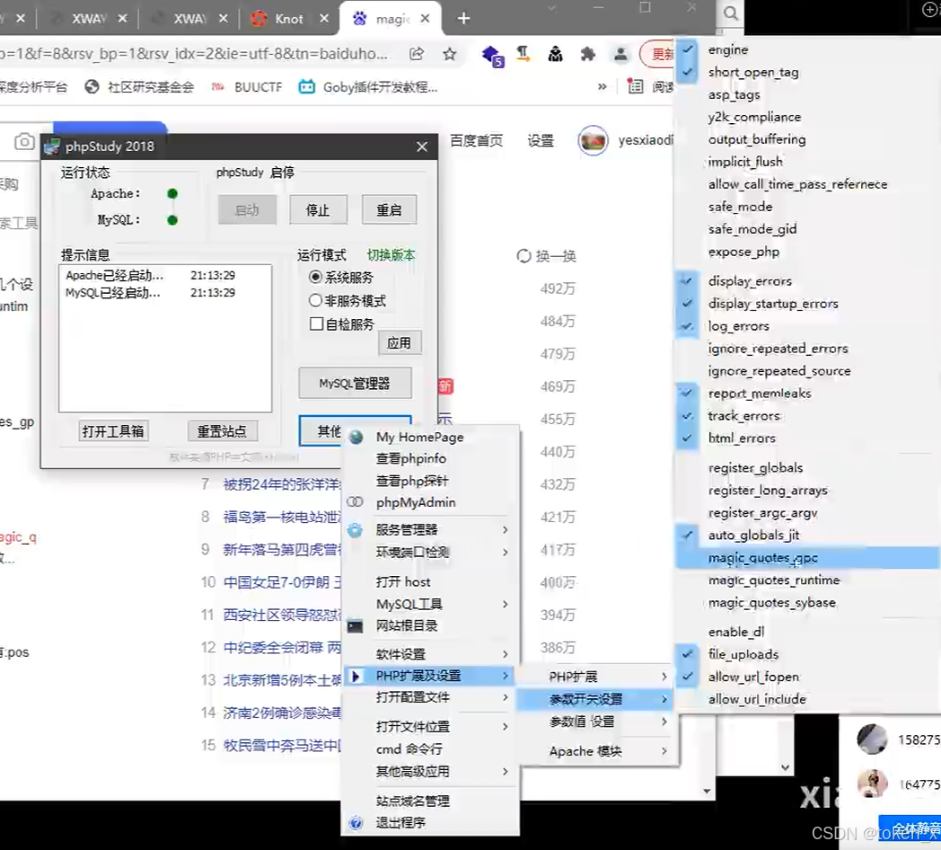Select the 非服务模式 radio button

(x=315, y=300)
